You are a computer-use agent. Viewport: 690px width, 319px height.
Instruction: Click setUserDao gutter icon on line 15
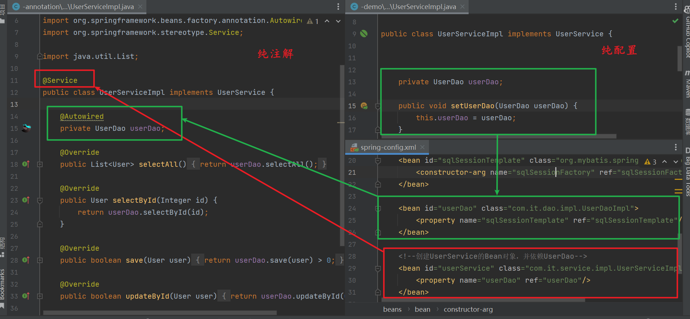click(364, 106)
